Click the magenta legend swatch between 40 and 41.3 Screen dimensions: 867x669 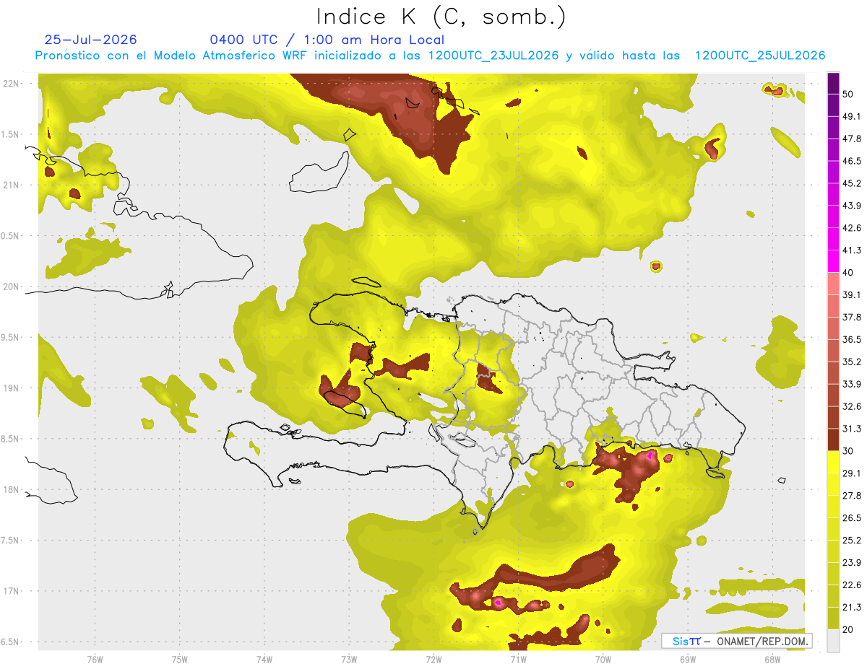pyautogui.click(x=833, y=261)
